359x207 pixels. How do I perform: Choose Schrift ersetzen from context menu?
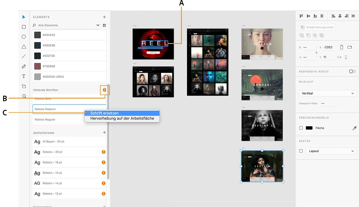pos(122,113)
